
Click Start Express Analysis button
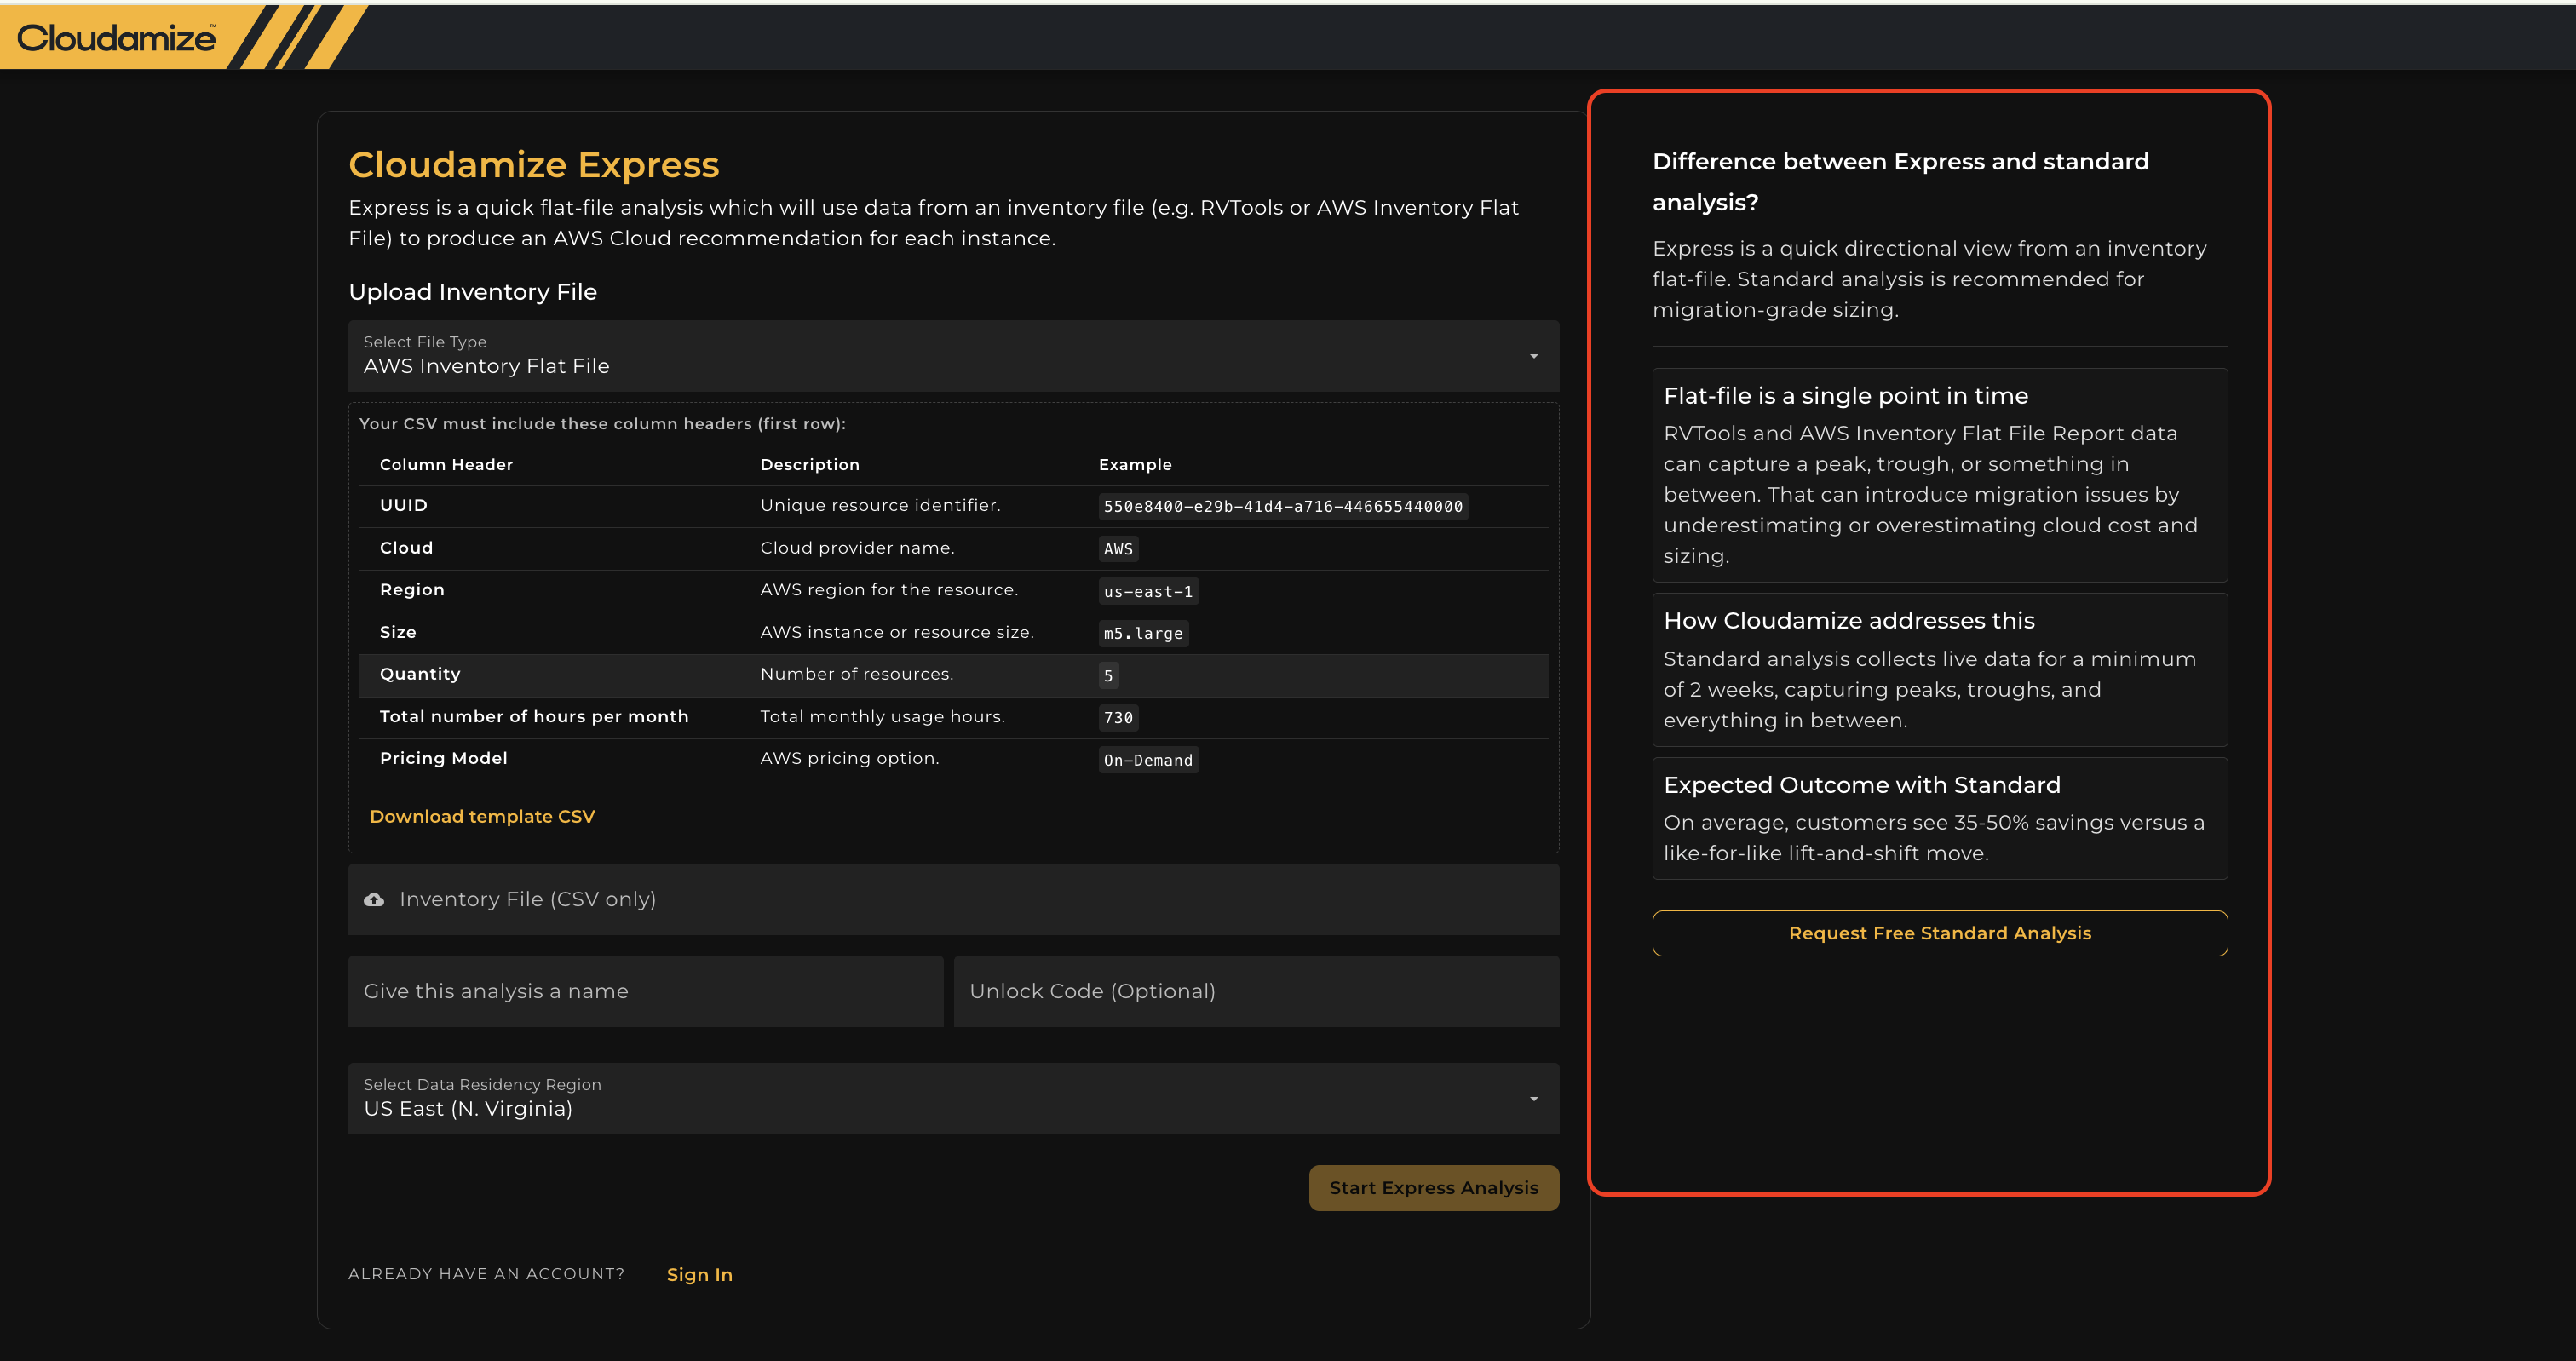[1433, 1187]
